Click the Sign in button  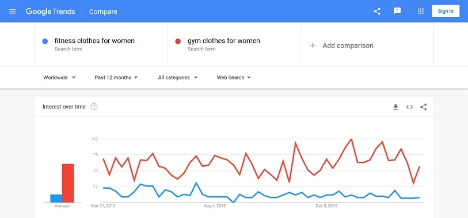click(446, 11)
